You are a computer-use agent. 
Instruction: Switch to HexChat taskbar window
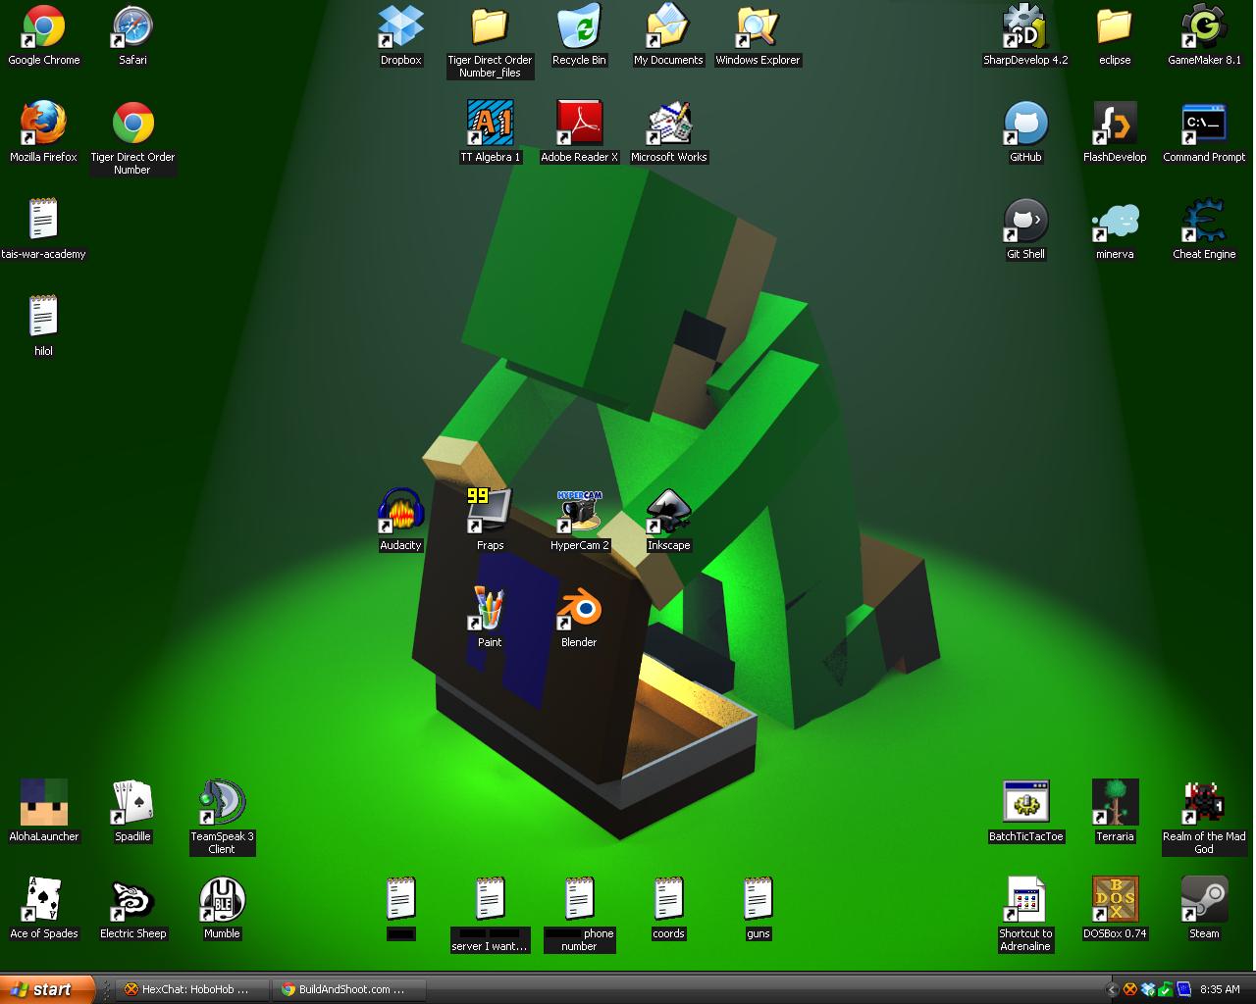tap(191, 989)
